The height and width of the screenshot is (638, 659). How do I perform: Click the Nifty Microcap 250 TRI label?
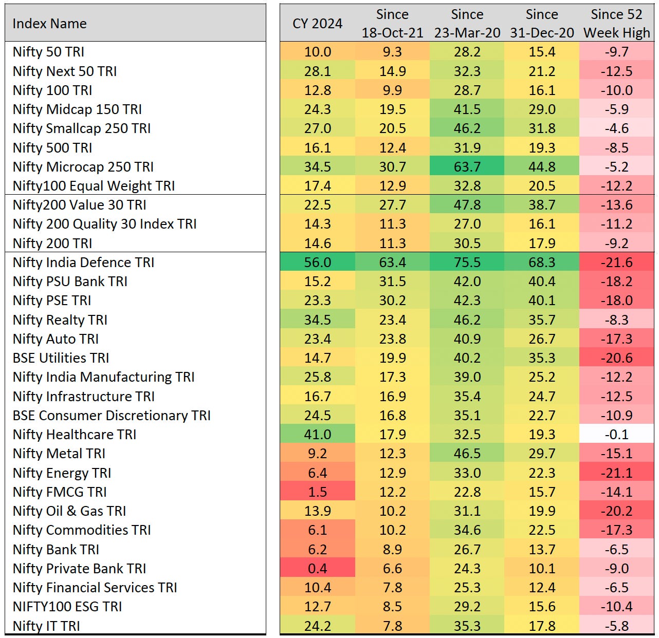click(x=83, y=167)
